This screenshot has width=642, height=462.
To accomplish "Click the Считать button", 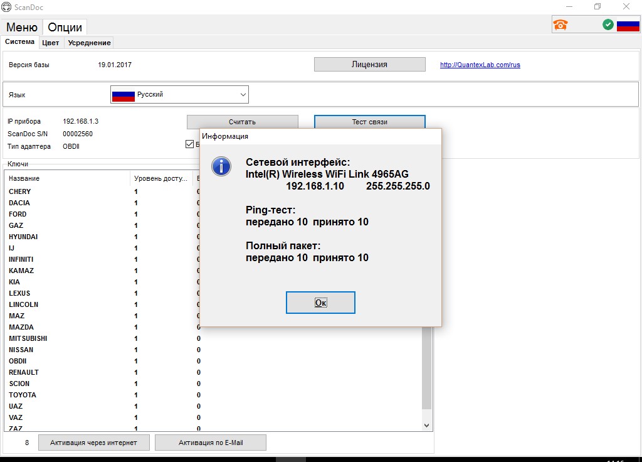I will (x=243, y=122).
